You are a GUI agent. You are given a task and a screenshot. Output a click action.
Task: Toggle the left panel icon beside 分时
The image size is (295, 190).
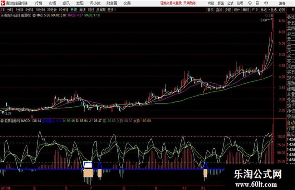pos(2,10)
